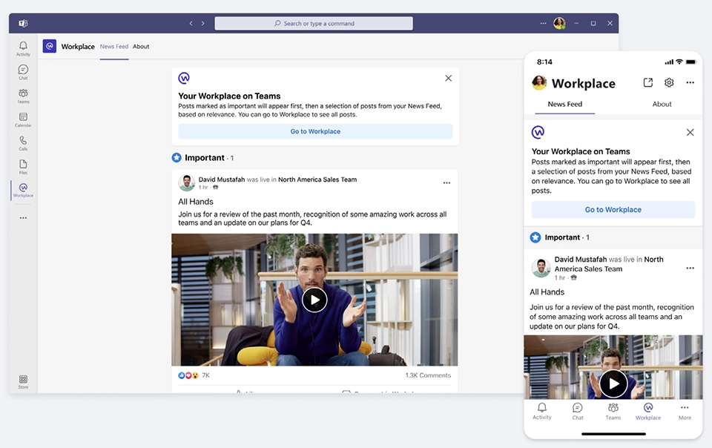
Task: Select mobile News Feed tab
Action: coord(565,104)
